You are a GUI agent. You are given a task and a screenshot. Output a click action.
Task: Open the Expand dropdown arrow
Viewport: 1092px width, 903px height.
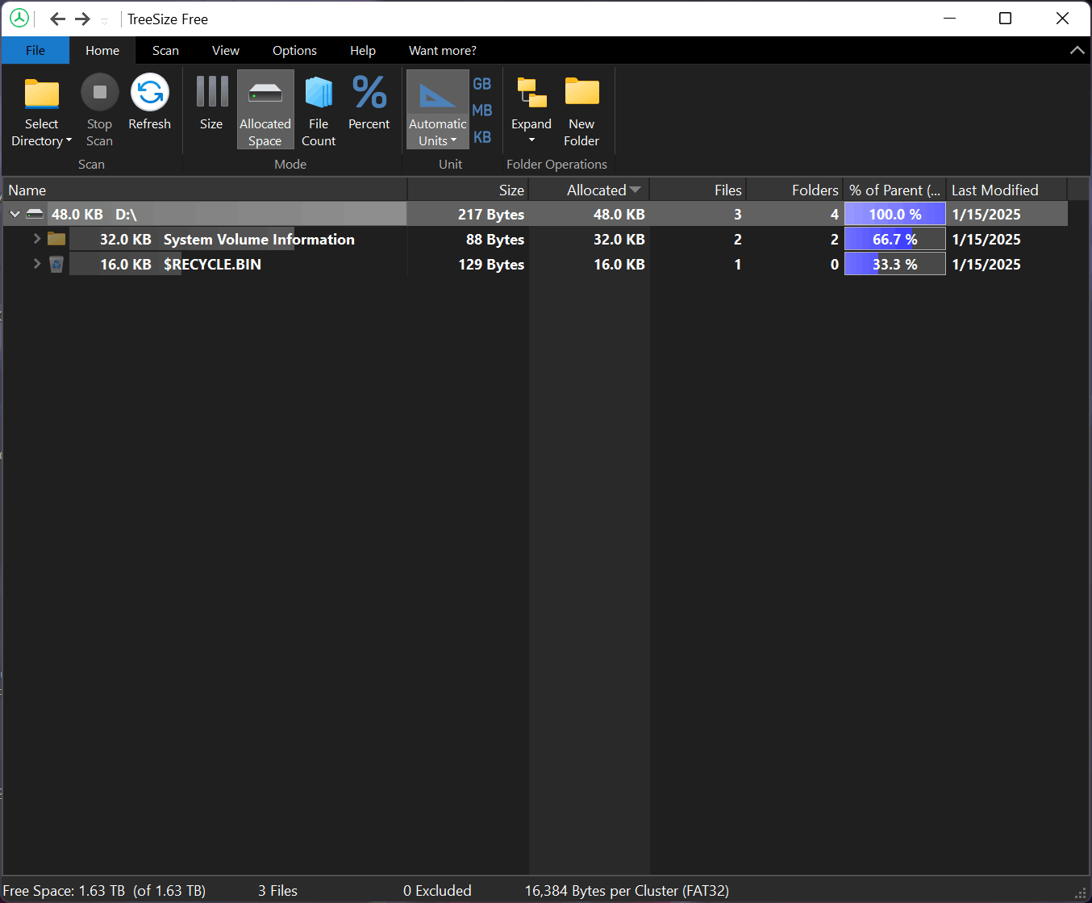[x=531, y=140]
